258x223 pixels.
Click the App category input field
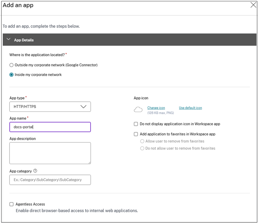[x=50, y=180]
